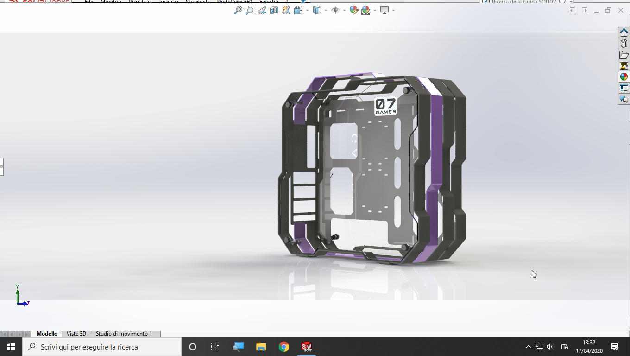Expand the Hide/Show Items dropdown arrow

click(x=344, y=10)
